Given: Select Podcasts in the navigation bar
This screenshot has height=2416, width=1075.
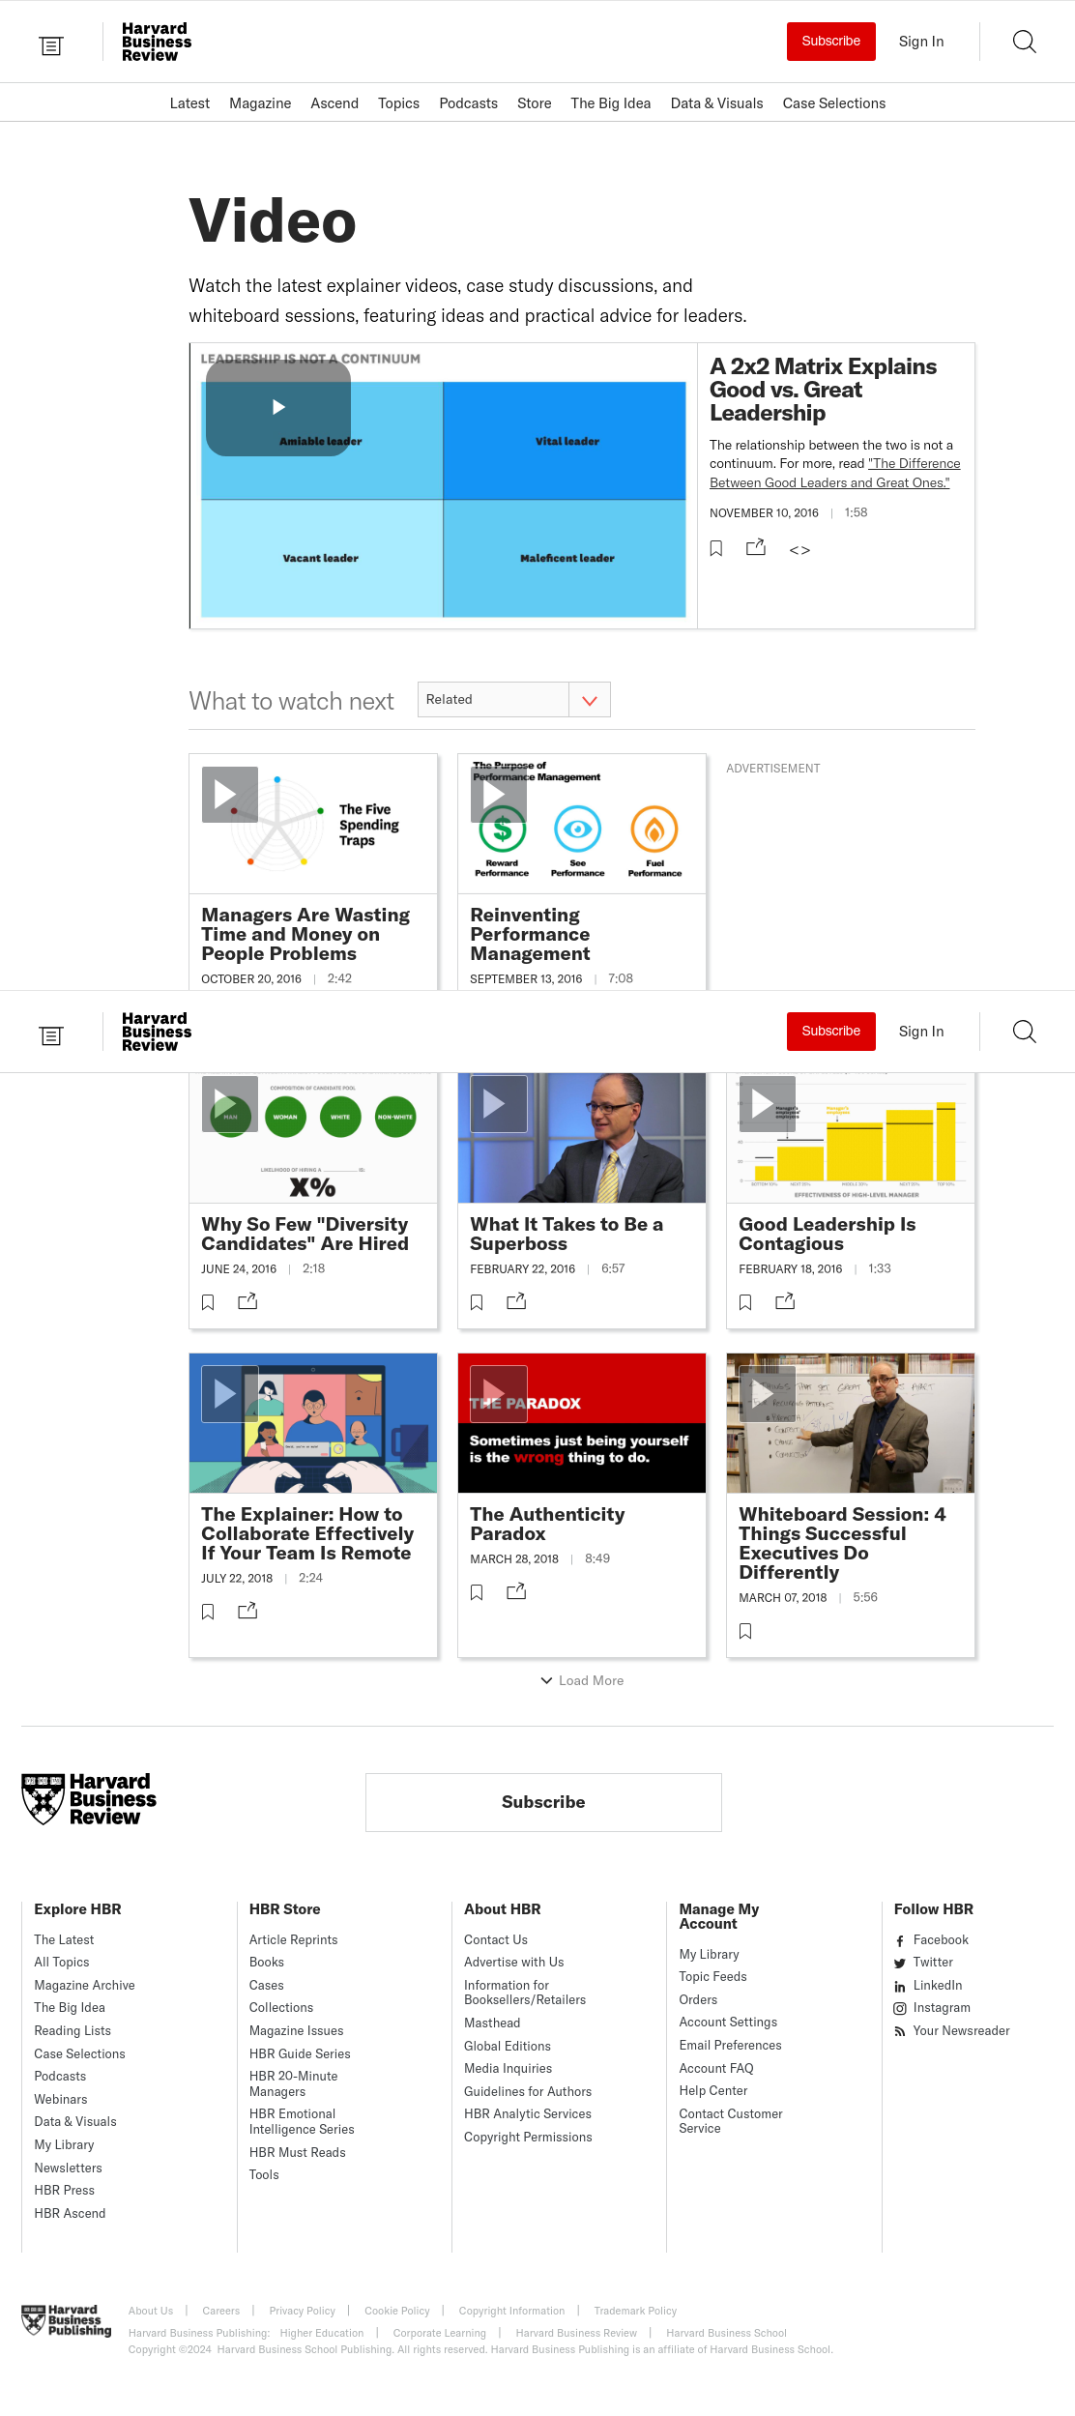Looking at the screenshot, I should tap(468, 103).
